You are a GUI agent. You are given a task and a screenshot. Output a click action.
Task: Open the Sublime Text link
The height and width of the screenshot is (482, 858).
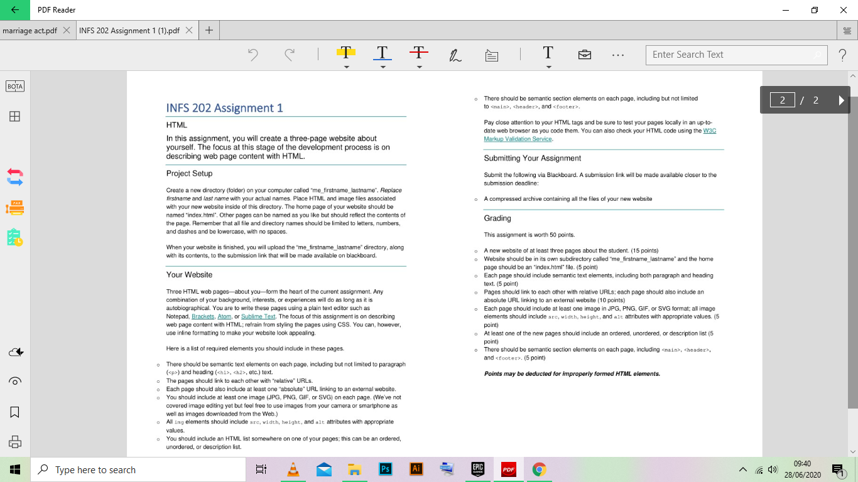tap(258, 316)
